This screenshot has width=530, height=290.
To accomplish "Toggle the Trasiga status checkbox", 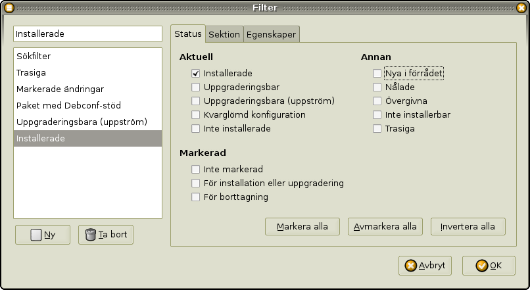I will click(377, 129).
